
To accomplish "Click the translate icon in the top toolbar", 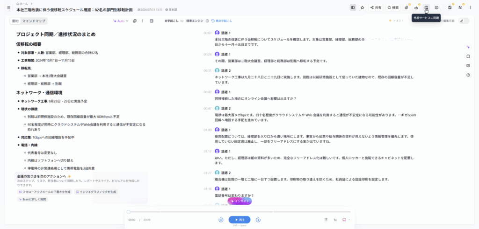I will (460, 7).
